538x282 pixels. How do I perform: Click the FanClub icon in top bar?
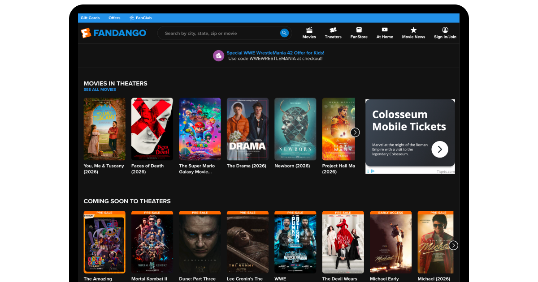point(132,18)
